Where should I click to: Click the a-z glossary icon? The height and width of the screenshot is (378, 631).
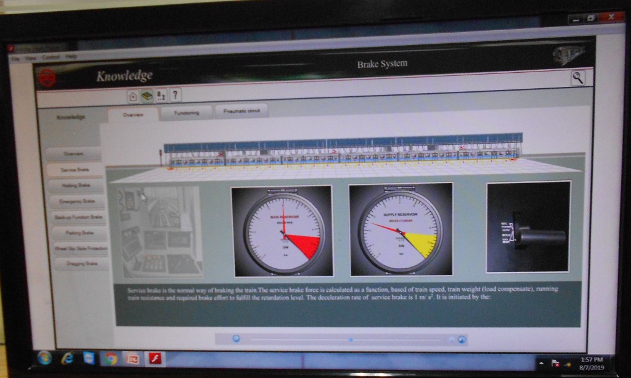click(x=161, y=96)
